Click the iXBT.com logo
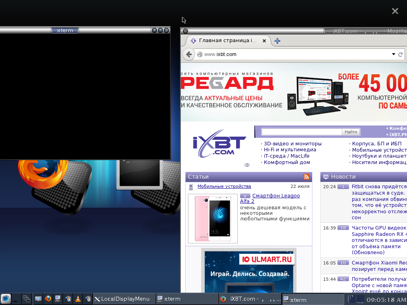Image resolution: width=407 pixels, height=305 pixels. [x=219, y=143]
